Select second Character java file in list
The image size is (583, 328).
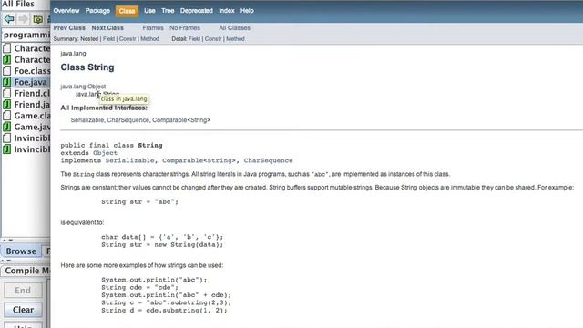pos(32,59)
